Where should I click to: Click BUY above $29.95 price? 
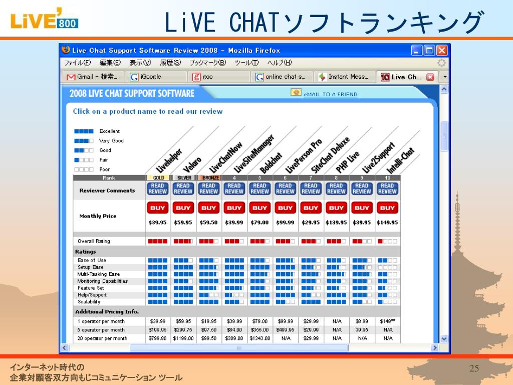311,208
